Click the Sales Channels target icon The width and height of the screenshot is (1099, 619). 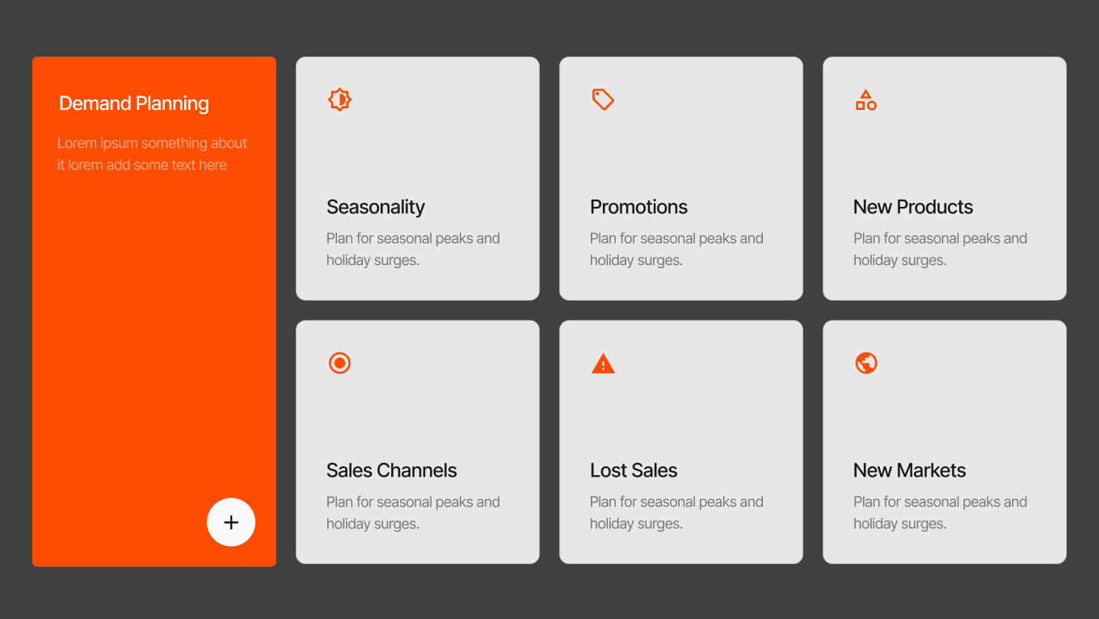click(339, 363)
